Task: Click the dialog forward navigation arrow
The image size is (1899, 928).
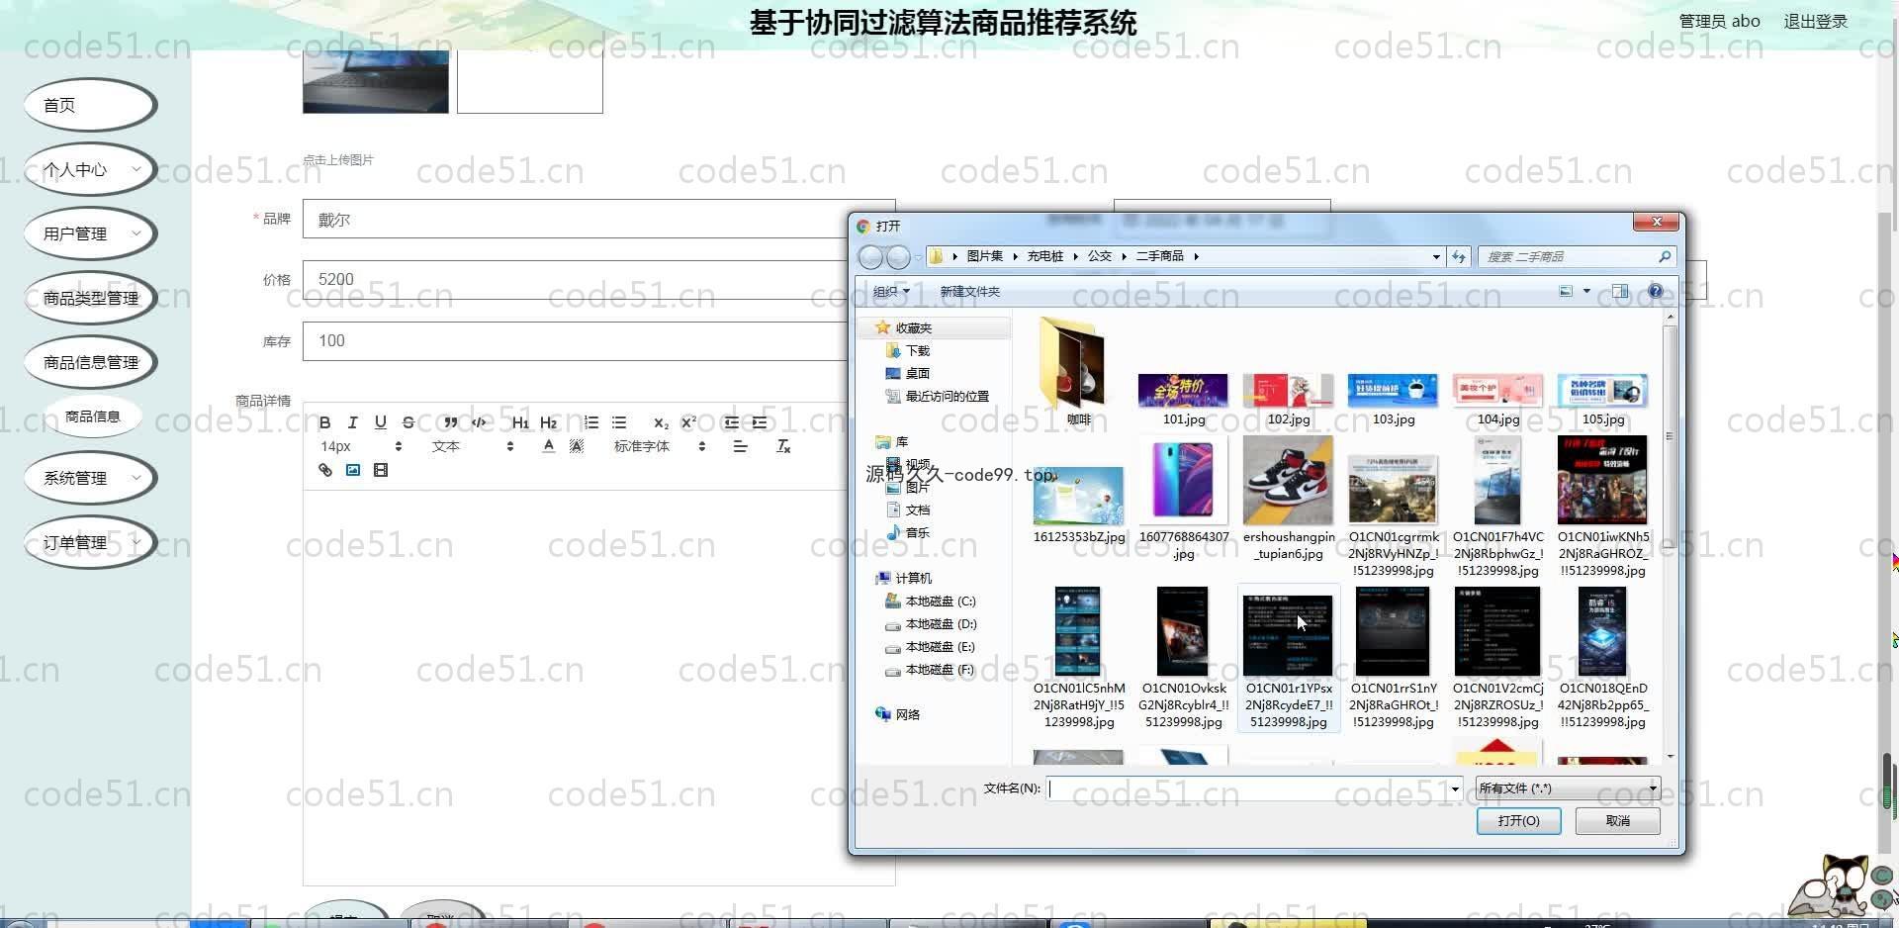Action: [x=898, y=257]
